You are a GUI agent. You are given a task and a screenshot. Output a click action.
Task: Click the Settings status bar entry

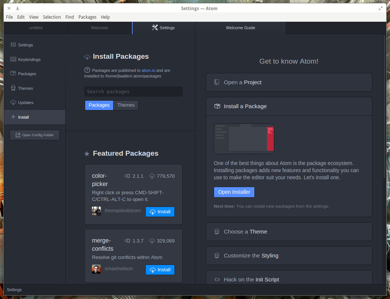[x=14, y=290]
